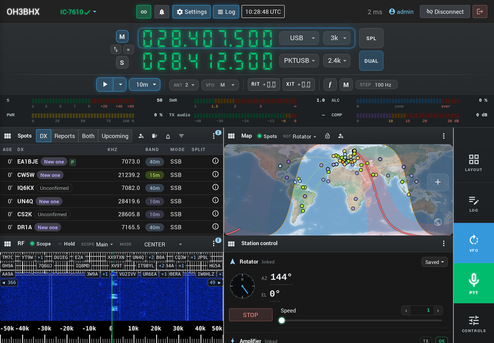The image size is (494, 343).
Task: Adjust the rotator Speed slider
Action: click(361, 320)
